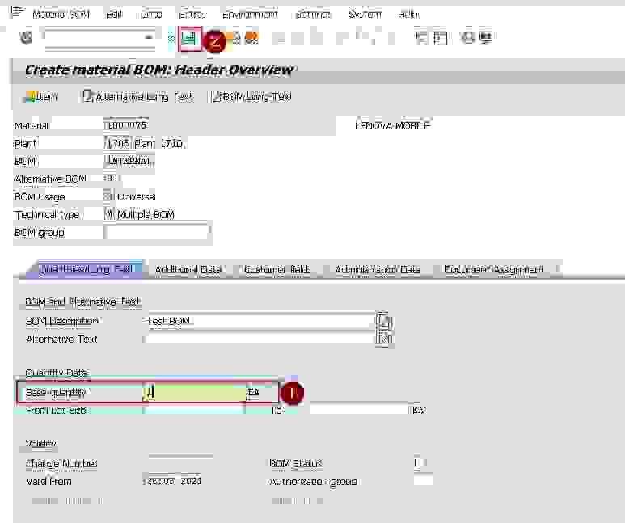Click the Cancel icon in the standard toolbar
The image size is (625, 523).
(x=251, y=38)
